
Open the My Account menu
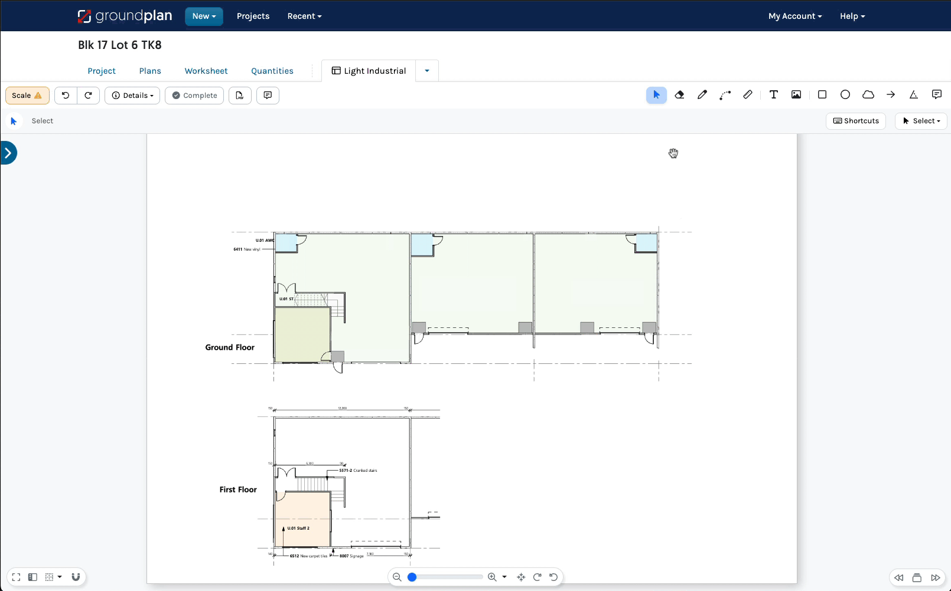pos(795,17)
